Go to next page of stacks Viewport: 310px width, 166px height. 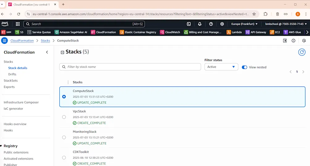click(x=303, y=72)
